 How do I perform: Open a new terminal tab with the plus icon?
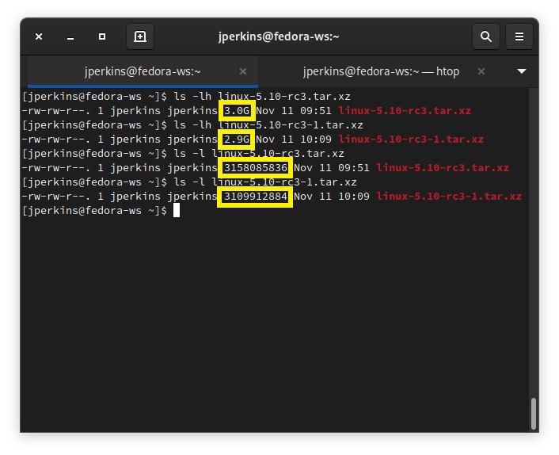140,36
